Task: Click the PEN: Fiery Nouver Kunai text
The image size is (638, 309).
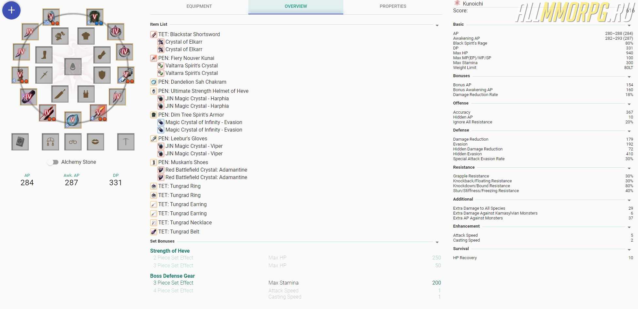Action: [x=186, y=58]
